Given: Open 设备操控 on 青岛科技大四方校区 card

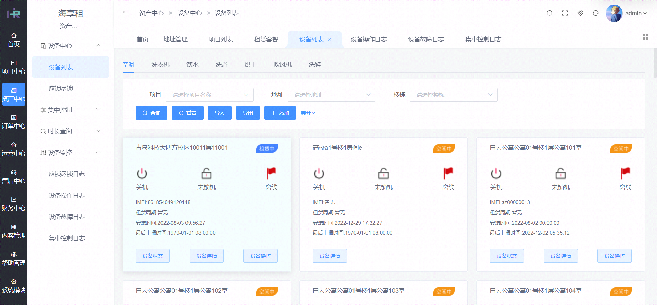Looking at the screenshot, I should pyautogui.click(x=260, y=256).
